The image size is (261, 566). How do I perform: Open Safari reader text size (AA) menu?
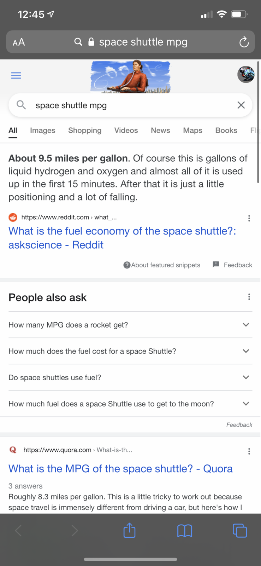pyautogui.click(x=19, y=42)
